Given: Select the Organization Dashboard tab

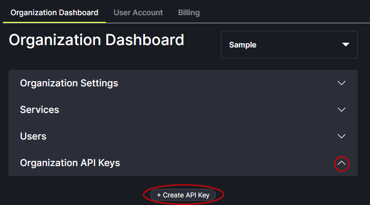Looking at the screenshot, I should pos(54,13).
